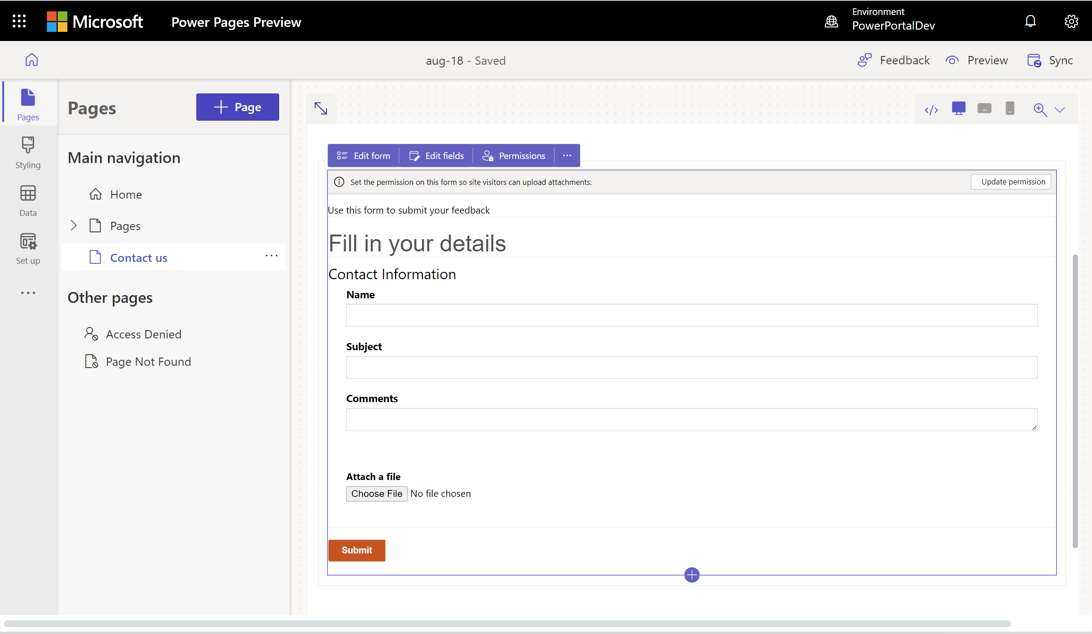Switch to mobile preview icon
This screenshot has width=1092, height=634.
point(1010,109)
